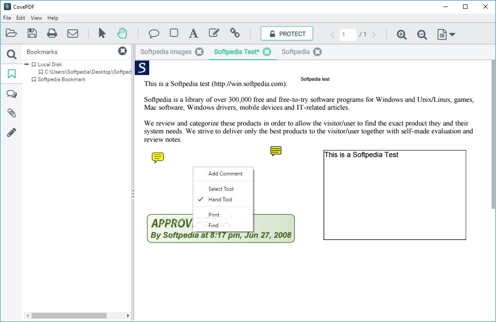Choose Select Tool in context menu
The height and width of the screenshot is (322, 496).
(x=223, y=189)
